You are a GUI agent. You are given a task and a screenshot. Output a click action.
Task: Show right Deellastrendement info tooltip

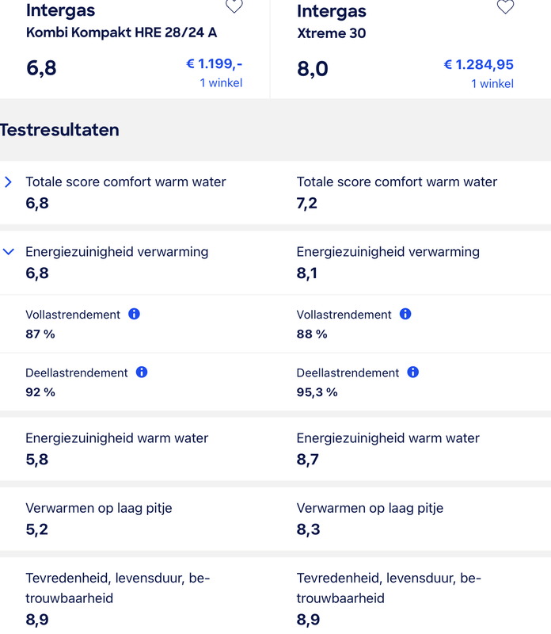(412, 372)
